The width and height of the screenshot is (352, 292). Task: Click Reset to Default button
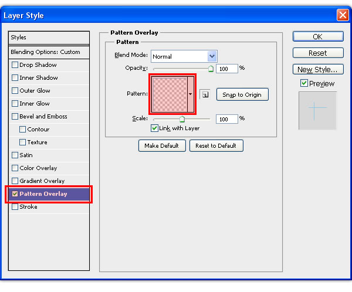216,145
